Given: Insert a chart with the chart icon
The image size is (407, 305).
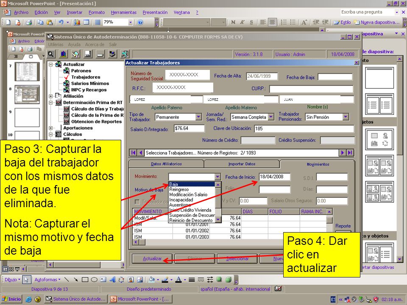Looking at the screenshot, I should (x=77, y=22).
